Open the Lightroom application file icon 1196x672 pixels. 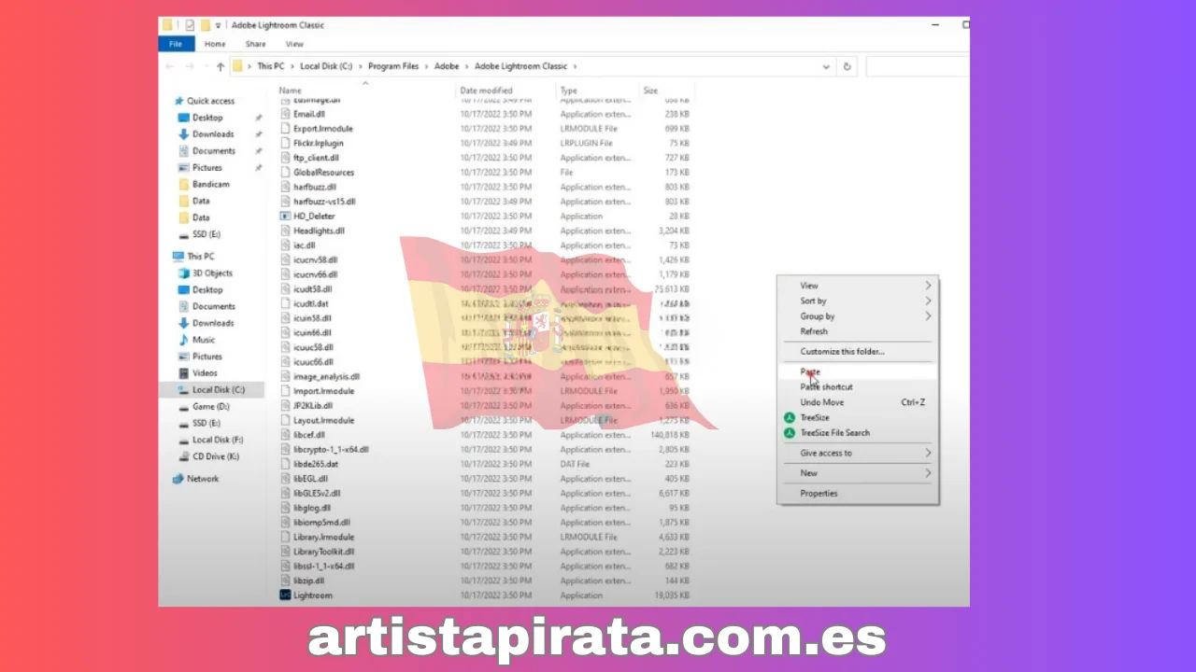click(x=285, y=595)
